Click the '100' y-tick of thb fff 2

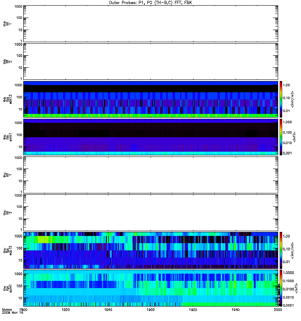click(19, 56)
